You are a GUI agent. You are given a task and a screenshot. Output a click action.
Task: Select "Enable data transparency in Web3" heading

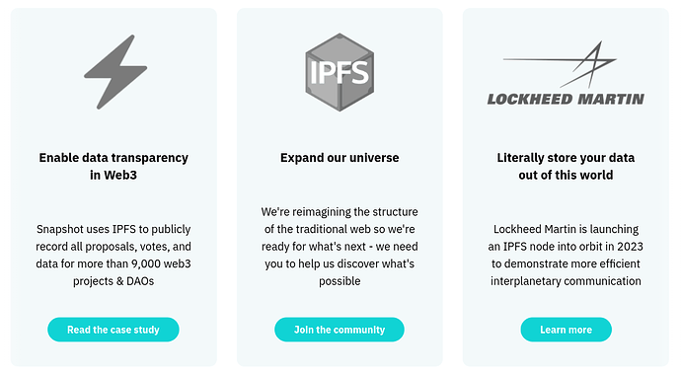point(113,167)
